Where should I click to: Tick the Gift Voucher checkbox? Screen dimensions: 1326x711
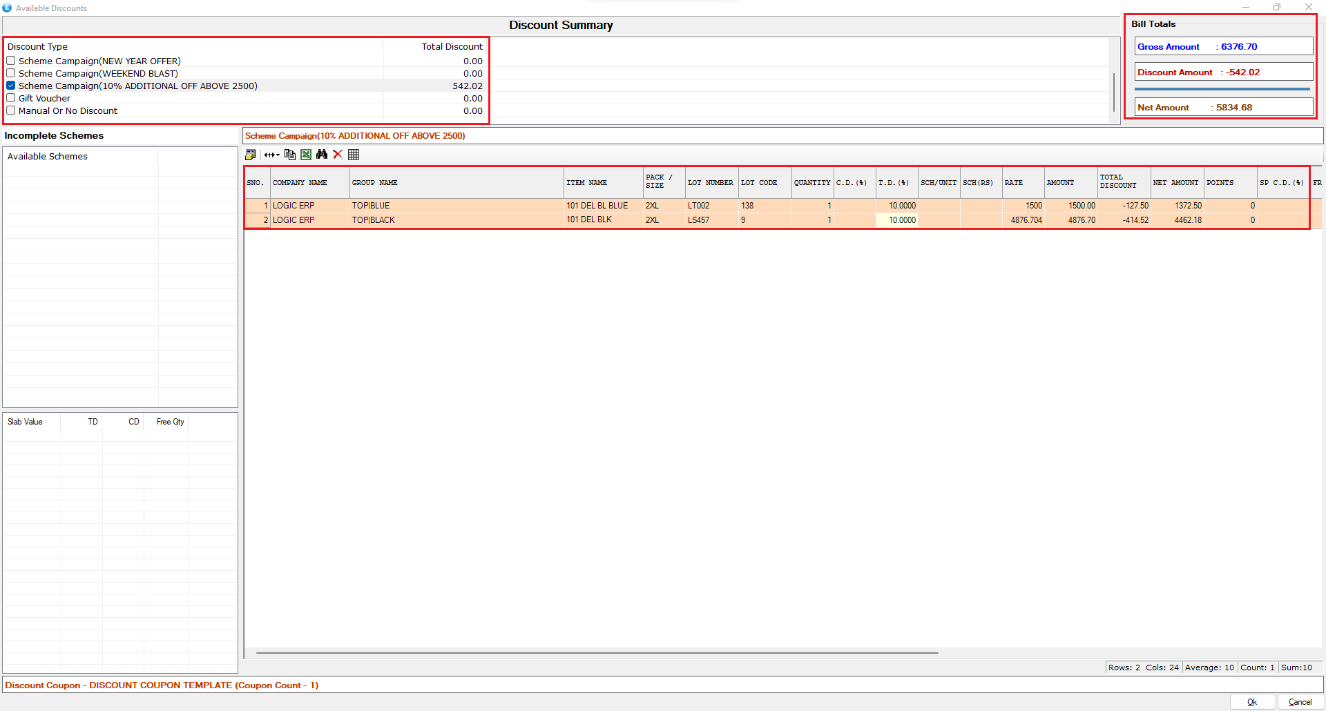tap(11, 98)
